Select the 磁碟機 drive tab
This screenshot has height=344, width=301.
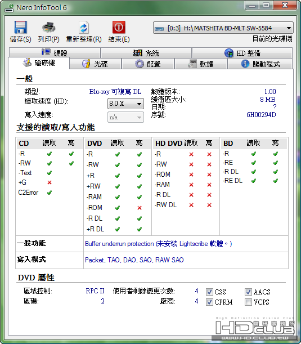pos(39,63)
